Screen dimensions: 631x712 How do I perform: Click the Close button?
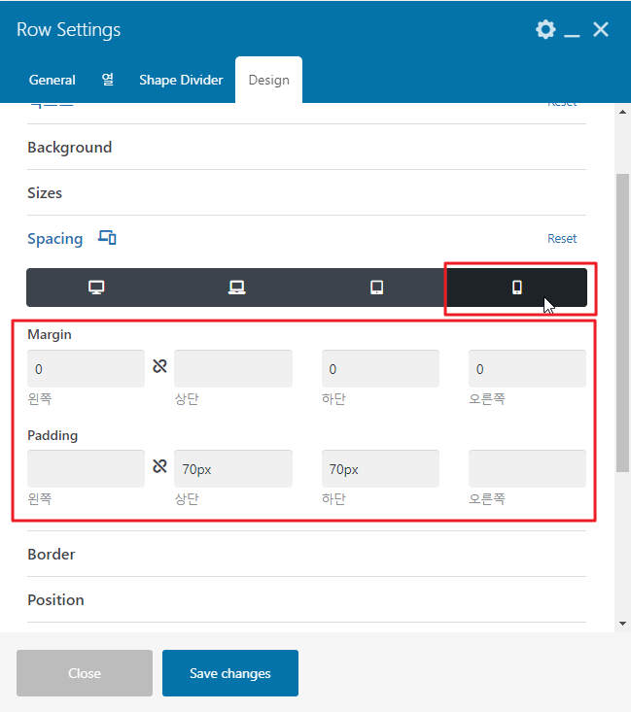pyautogui.click(x=85, y=673)
